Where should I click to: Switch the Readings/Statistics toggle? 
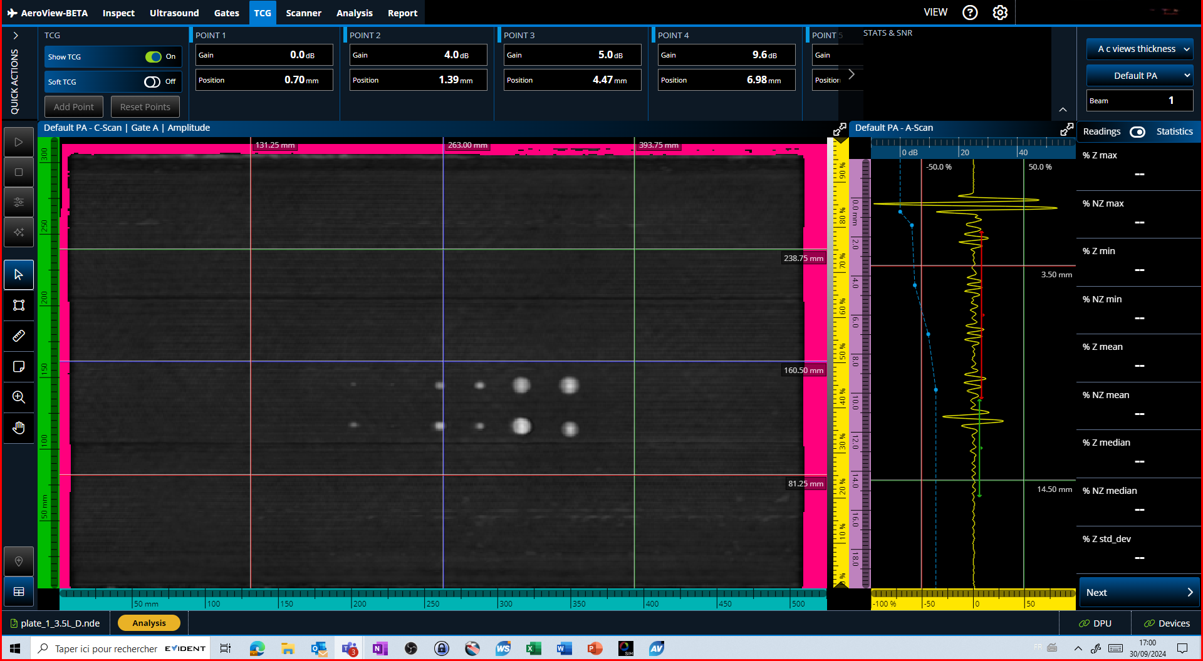(1137, 131)
